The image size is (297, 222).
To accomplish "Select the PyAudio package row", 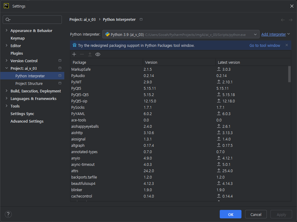I will (179, 76).
